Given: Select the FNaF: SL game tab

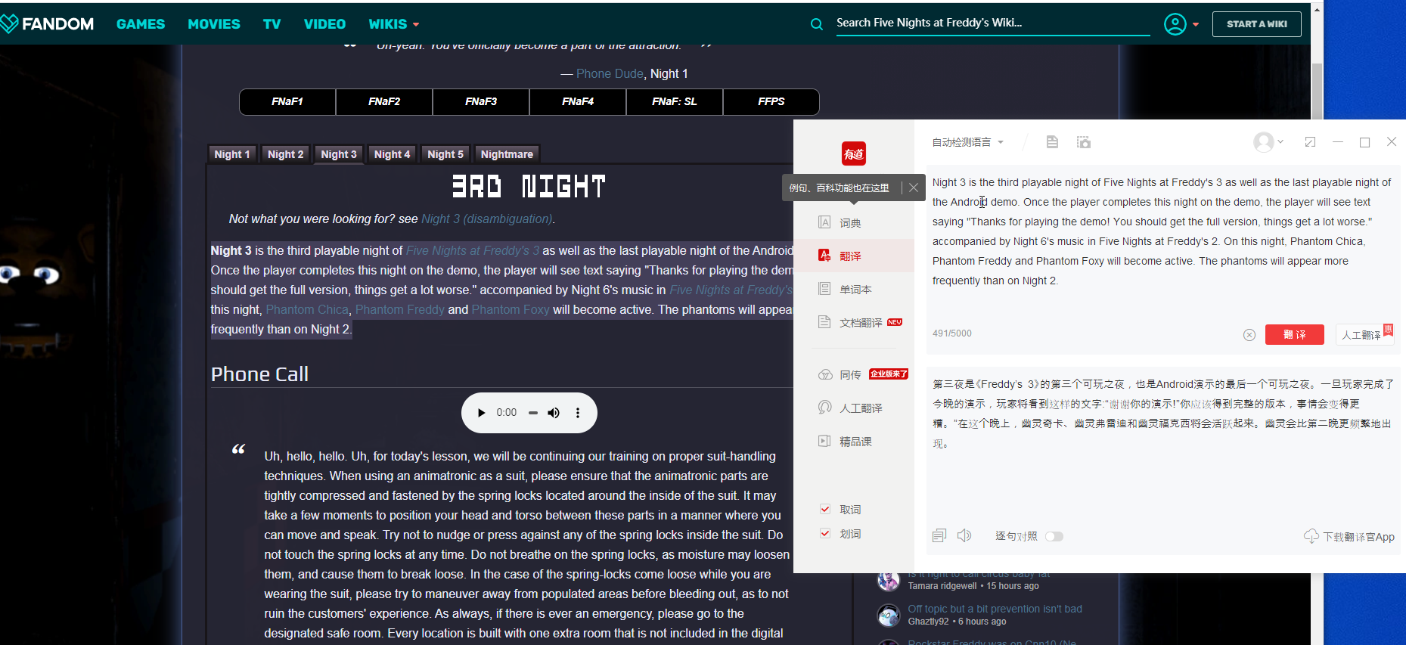Looking at the screenshot, I should coord(675,101).
